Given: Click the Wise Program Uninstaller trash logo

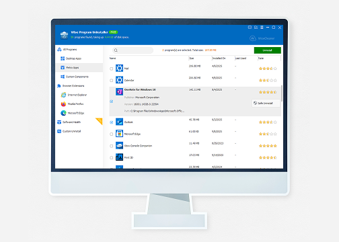Looking at the screenshot, I should click(x=64, y=35).
